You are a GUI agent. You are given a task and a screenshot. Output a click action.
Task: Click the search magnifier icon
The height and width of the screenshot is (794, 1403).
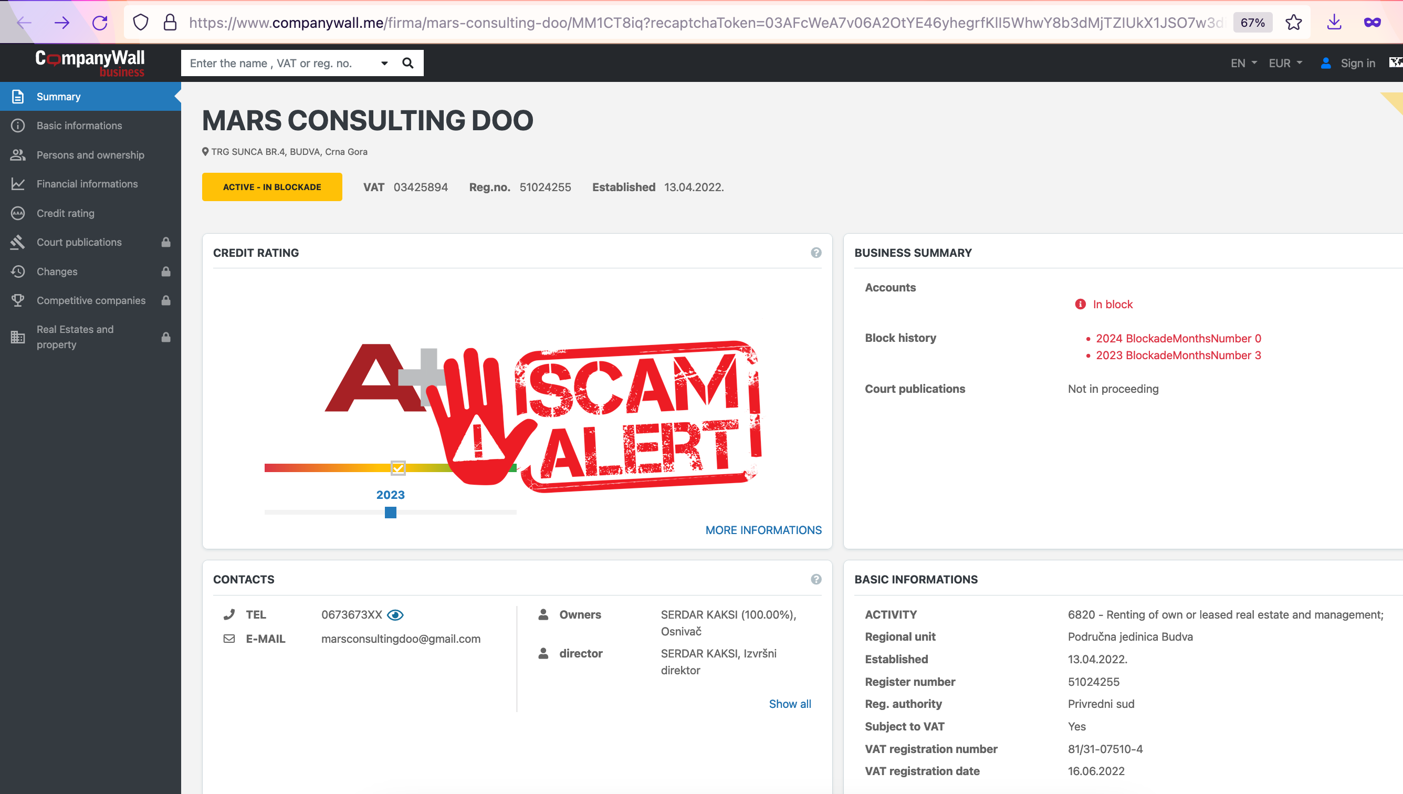tap(407, 63)
